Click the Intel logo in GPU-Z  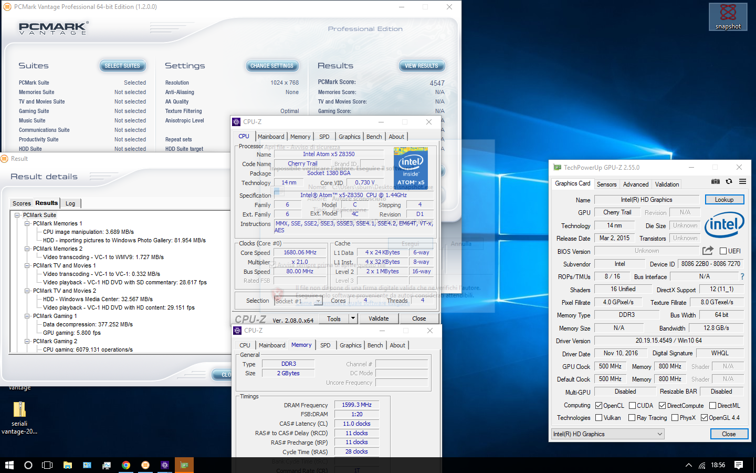pyautogui.click(x=724, y=225)
